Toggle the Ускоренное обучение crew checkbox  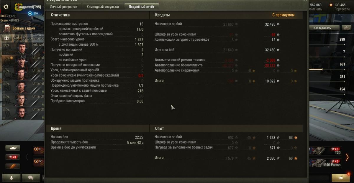pyautogui.click(x=20, y=38)
